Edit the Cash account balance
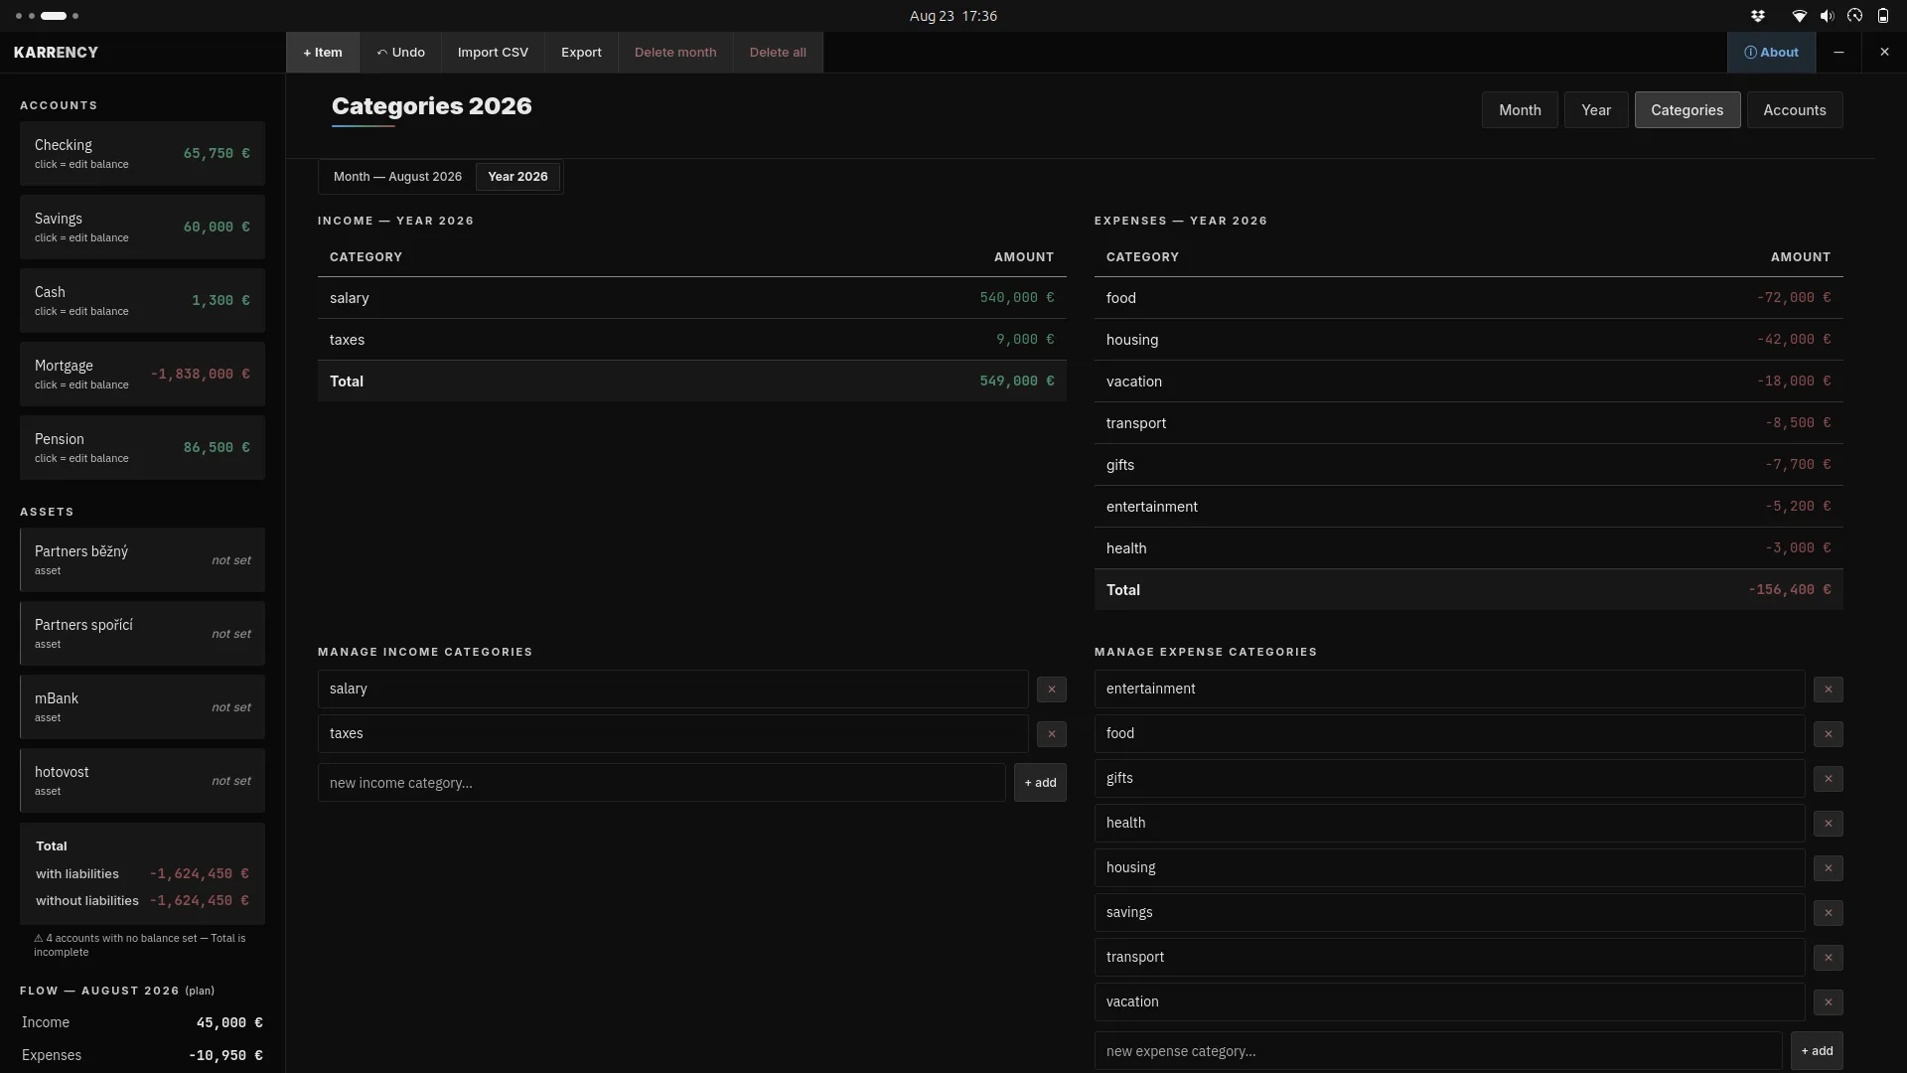1907x1073 pixels. coord(142,301)
